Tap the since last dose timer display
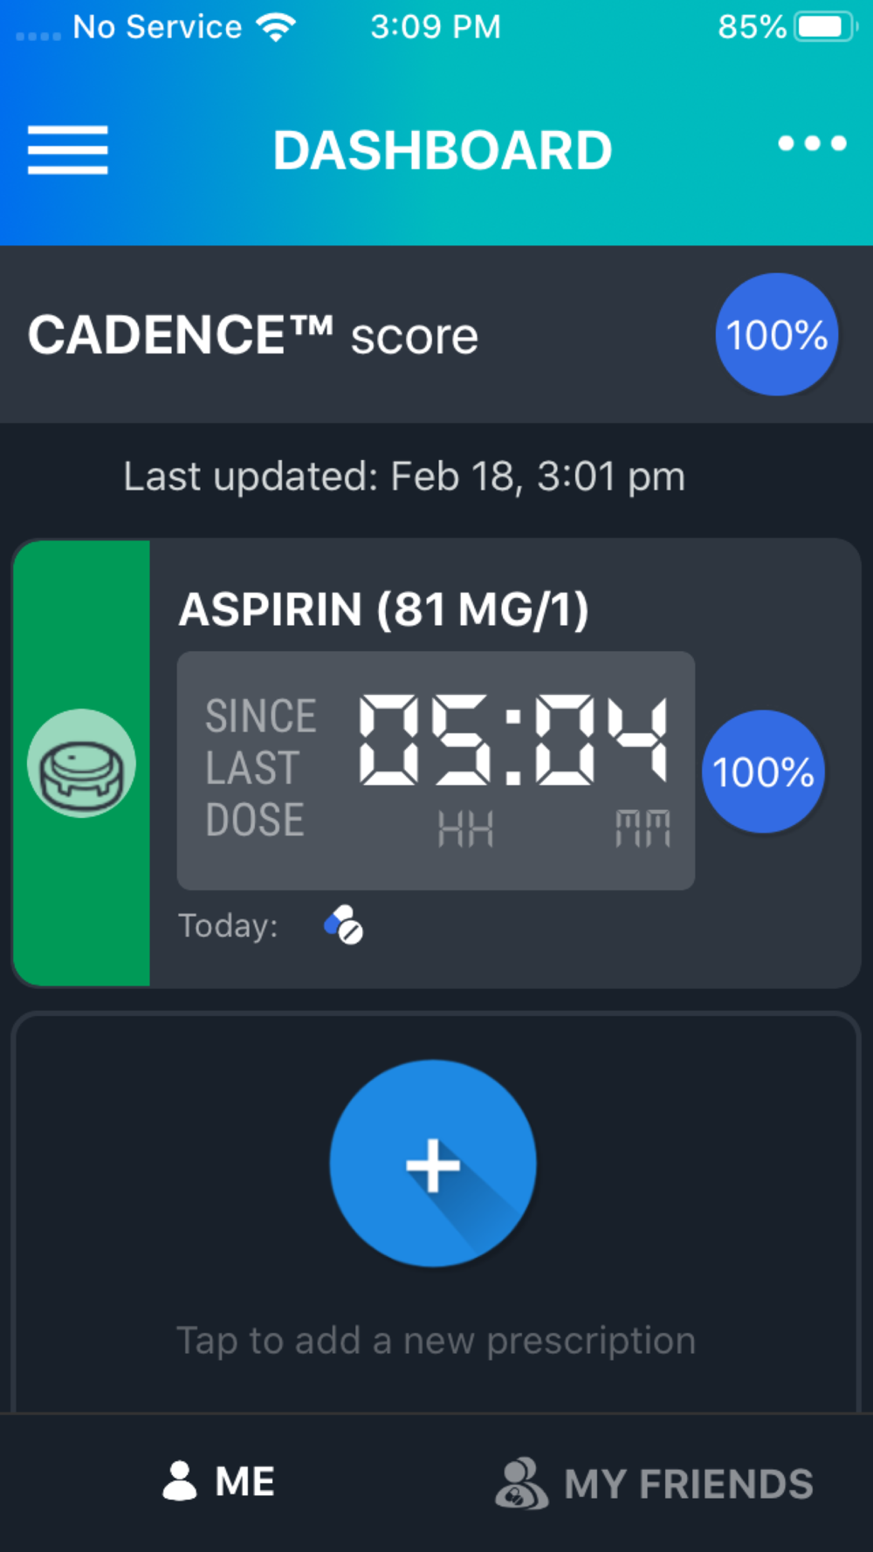Image resolution: width=873 pixels, height=1552 pixels. (436, 771)
